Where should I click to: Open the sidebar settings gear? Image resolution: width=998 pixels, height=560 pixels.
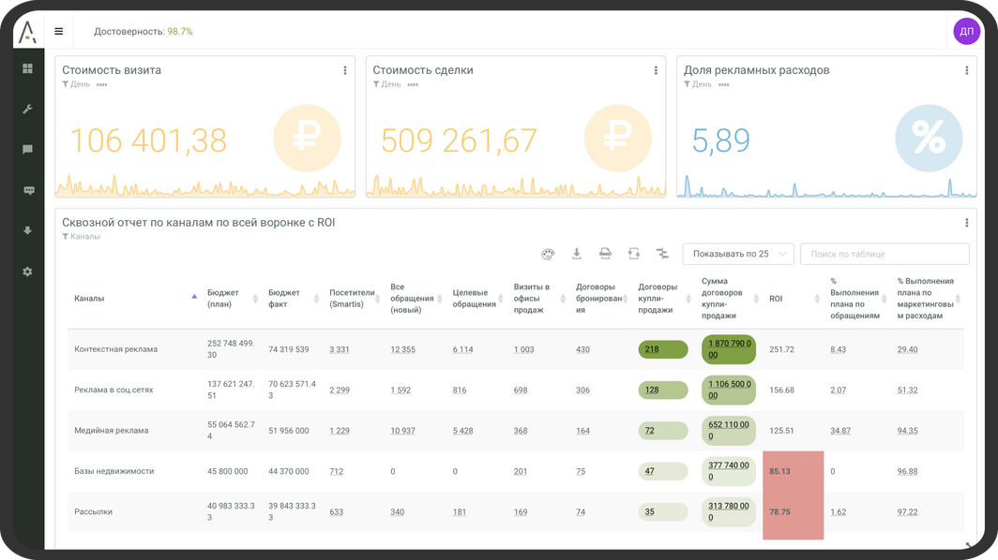27,272
